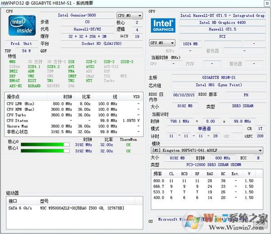
Task: Click the tRFC value 208
Action: coord(260,136)
